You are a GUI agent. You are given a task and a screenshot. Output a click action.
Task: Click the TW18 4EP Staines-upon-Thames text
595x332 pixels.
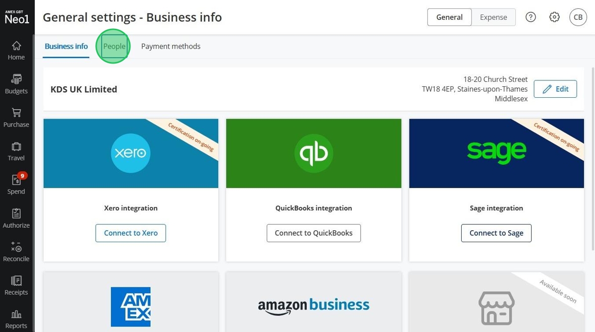(x=475, y=89)
